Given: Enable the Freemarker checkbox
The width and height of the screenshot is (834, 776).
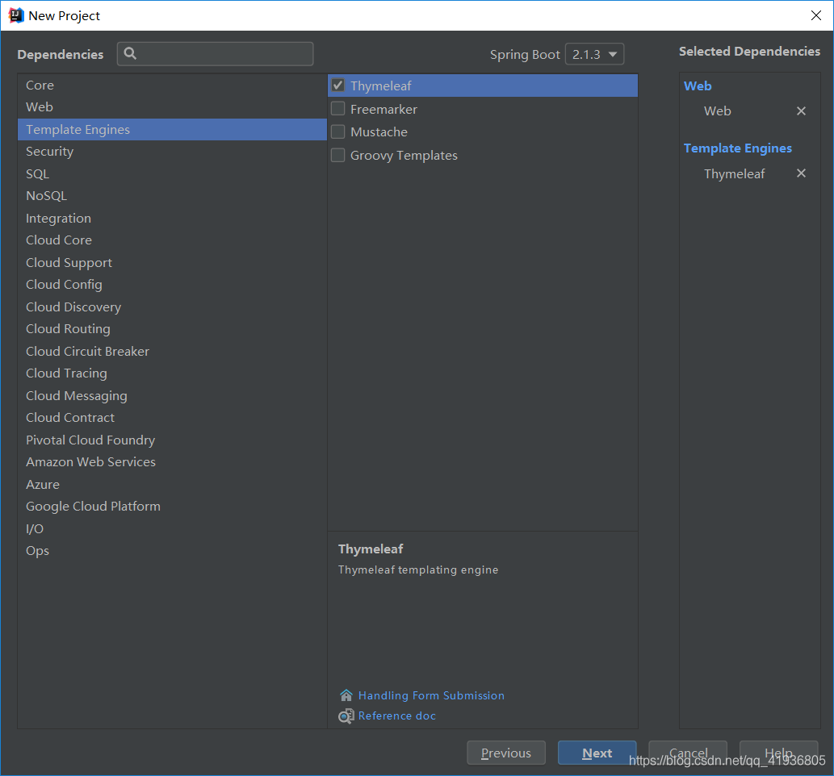Looking at the screenshot, I should [x=337, y=109].
